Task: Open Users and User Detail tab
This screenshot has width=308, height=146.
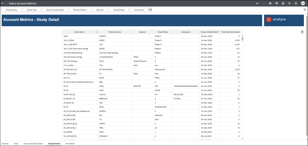Action: (33, 144)
